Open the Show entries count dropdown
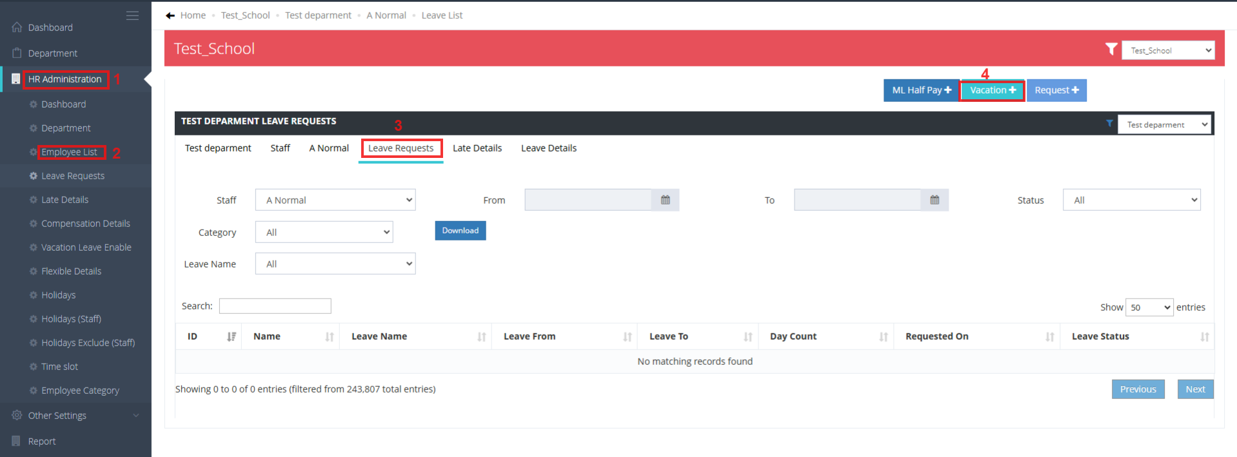This screenshot has height=457, width=1237. [x=1149, y=307]
